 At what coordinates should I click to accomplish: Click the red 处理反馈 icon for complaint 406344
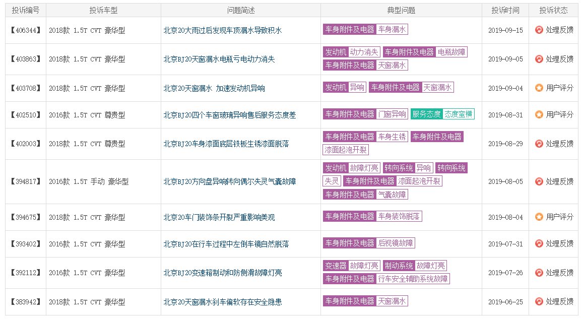click(539, 30)
